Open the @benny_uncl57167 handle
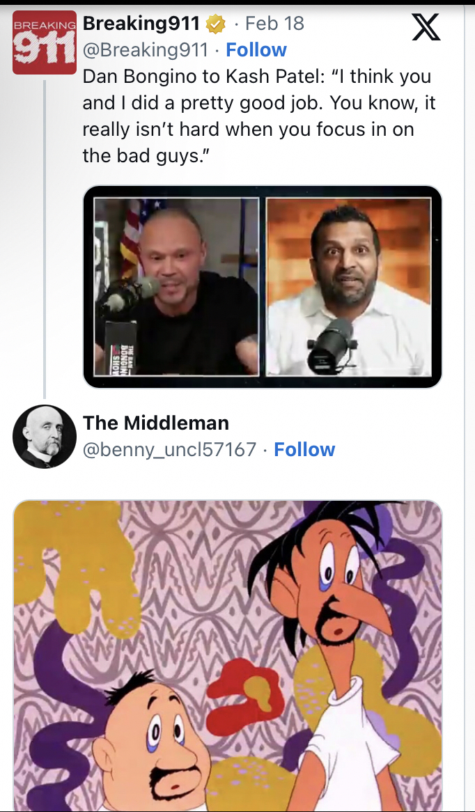Screen dimensions: 475x812 (x=170, y=450)
